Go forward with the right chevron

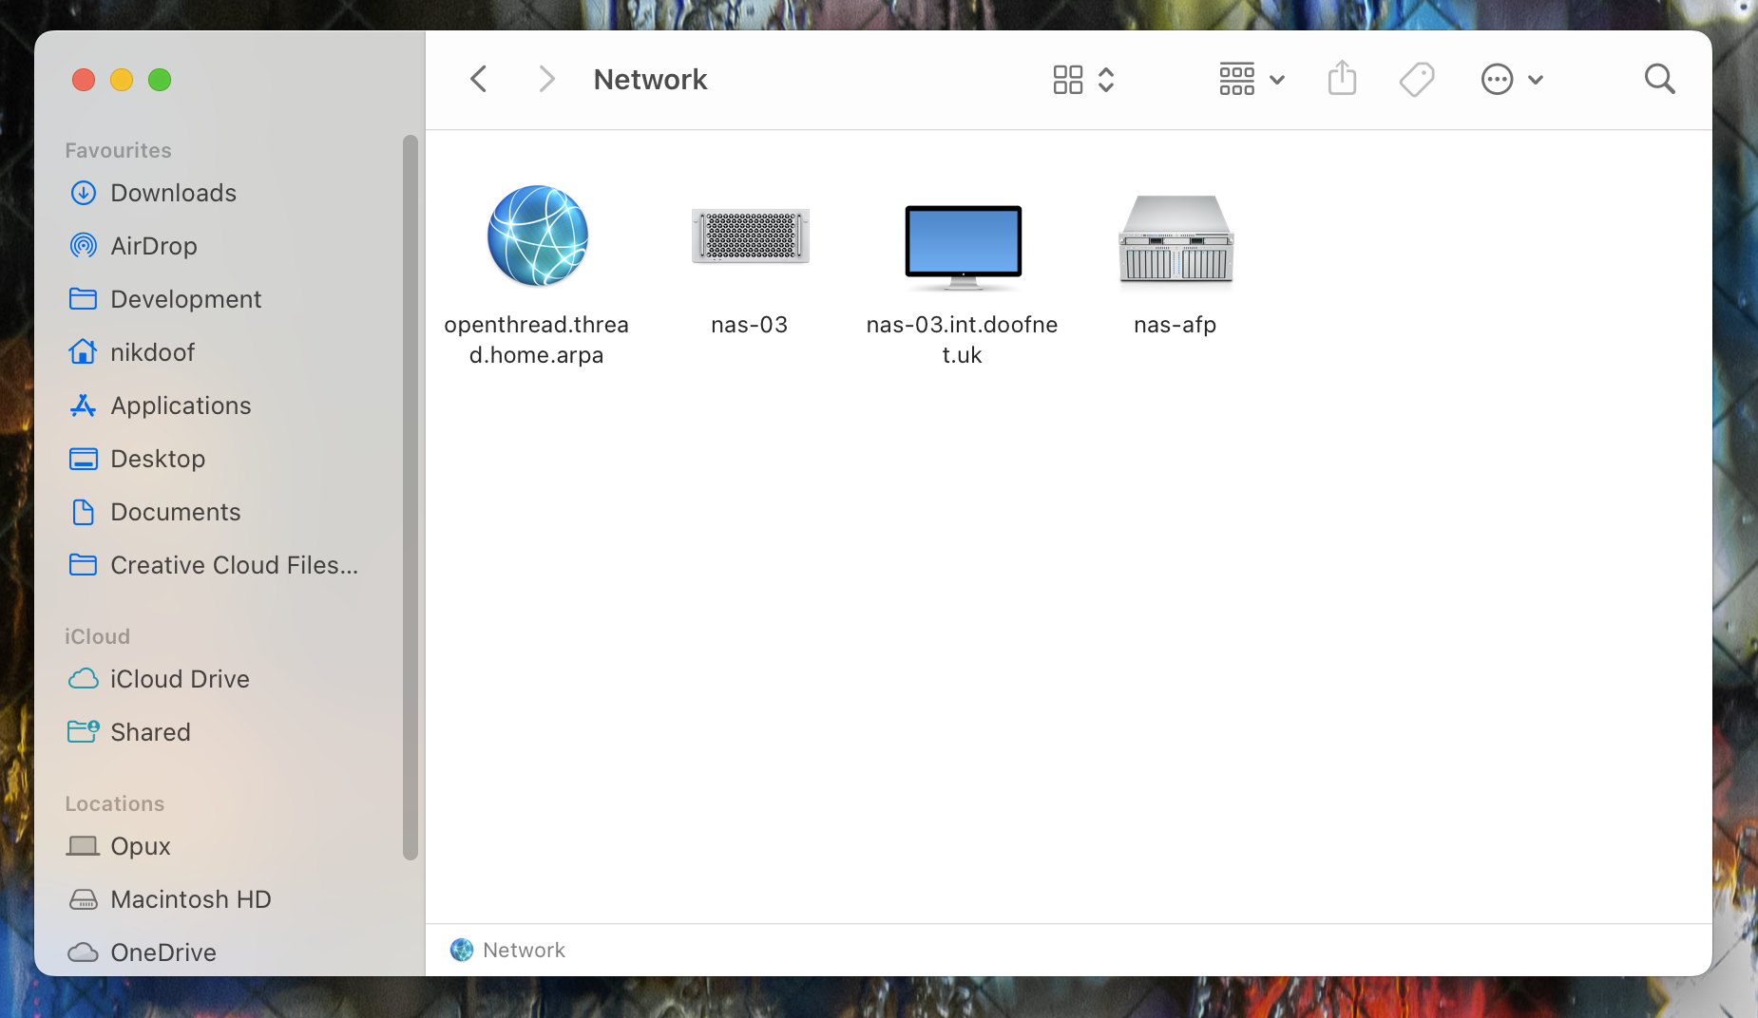tap(545, 79)
